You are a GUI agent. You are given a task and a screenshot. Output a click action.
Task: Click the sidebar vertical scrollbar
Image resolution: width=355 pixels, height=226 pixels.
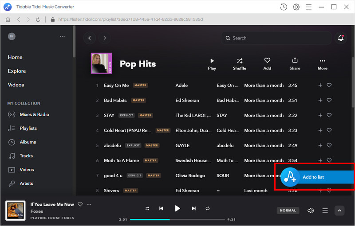pos(74,42)
